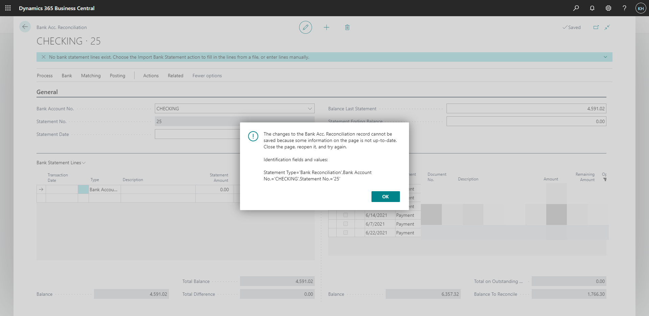
Task: Tick the checkbox for 6/14/2021 payment
Action: point(345,215)
